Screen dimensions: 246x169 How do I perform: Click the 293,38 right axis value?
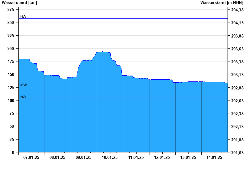pos(237,62)
